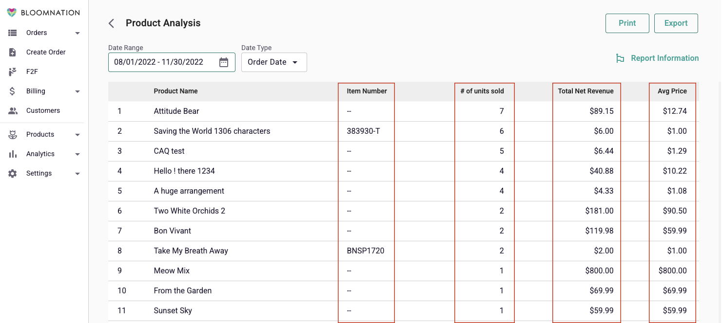Viewport: 722px width, 323px height.
Task: Select Billing from the sidebar menu
Action: (37, 91)
